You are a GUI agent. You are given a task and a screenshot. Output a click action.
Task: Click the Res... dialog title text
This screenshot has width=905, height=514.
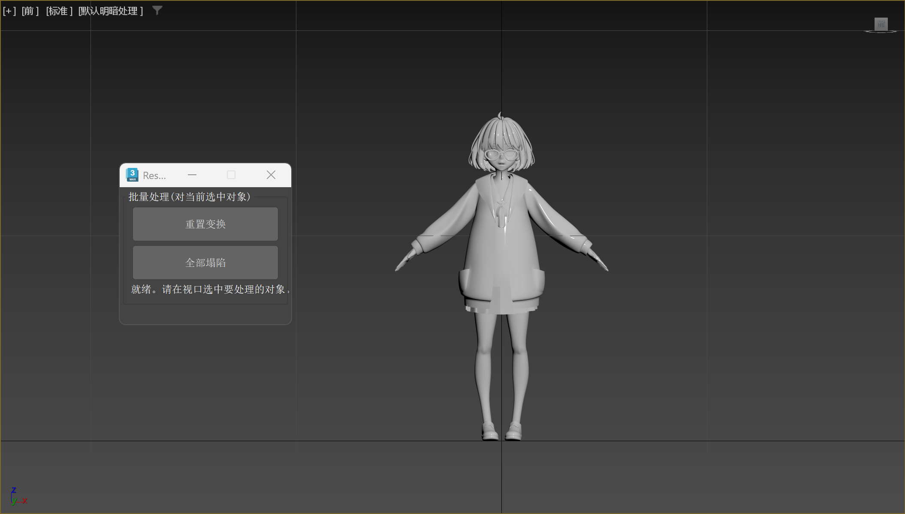[154, 176]
